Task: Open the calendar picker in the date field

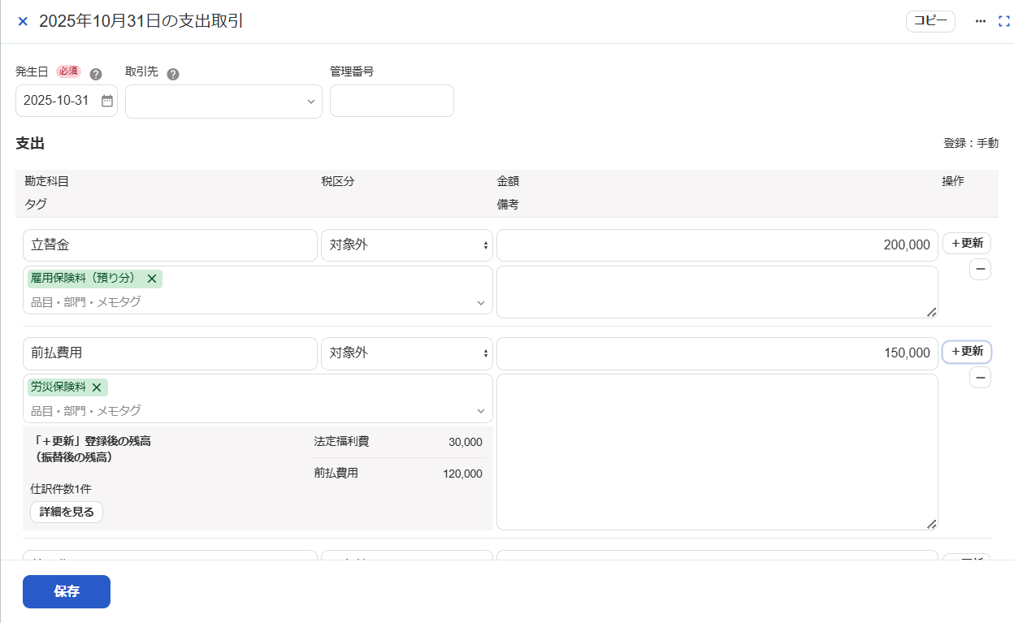Action: coord(106,101)
